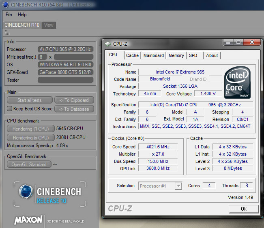The height and width of the screenshot is (228, 264).
Task: Click the 'Socket 1366 LGA' package value
Action: 180,86
